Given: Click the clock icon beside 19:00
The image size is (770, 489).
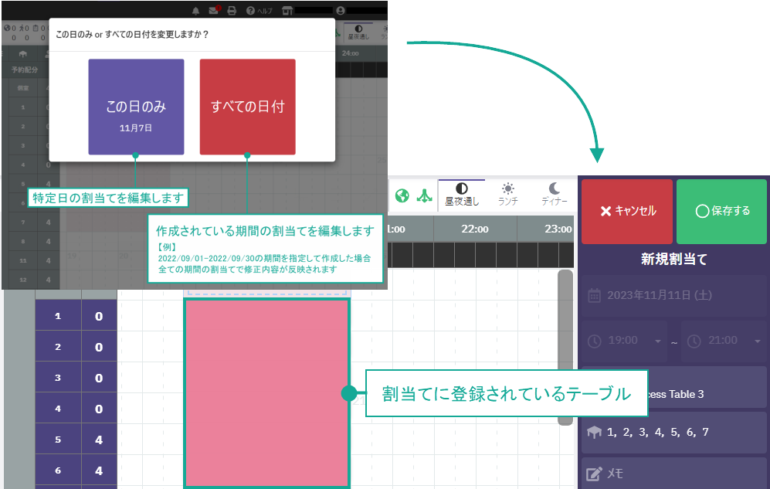Looking at the screenshot, I should (x=594, y=341).
